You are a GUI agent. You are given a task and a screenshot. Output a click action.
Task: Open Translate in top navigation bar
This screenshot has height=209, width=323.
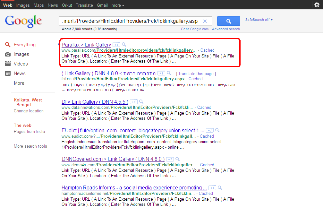(x=84, y=5)
